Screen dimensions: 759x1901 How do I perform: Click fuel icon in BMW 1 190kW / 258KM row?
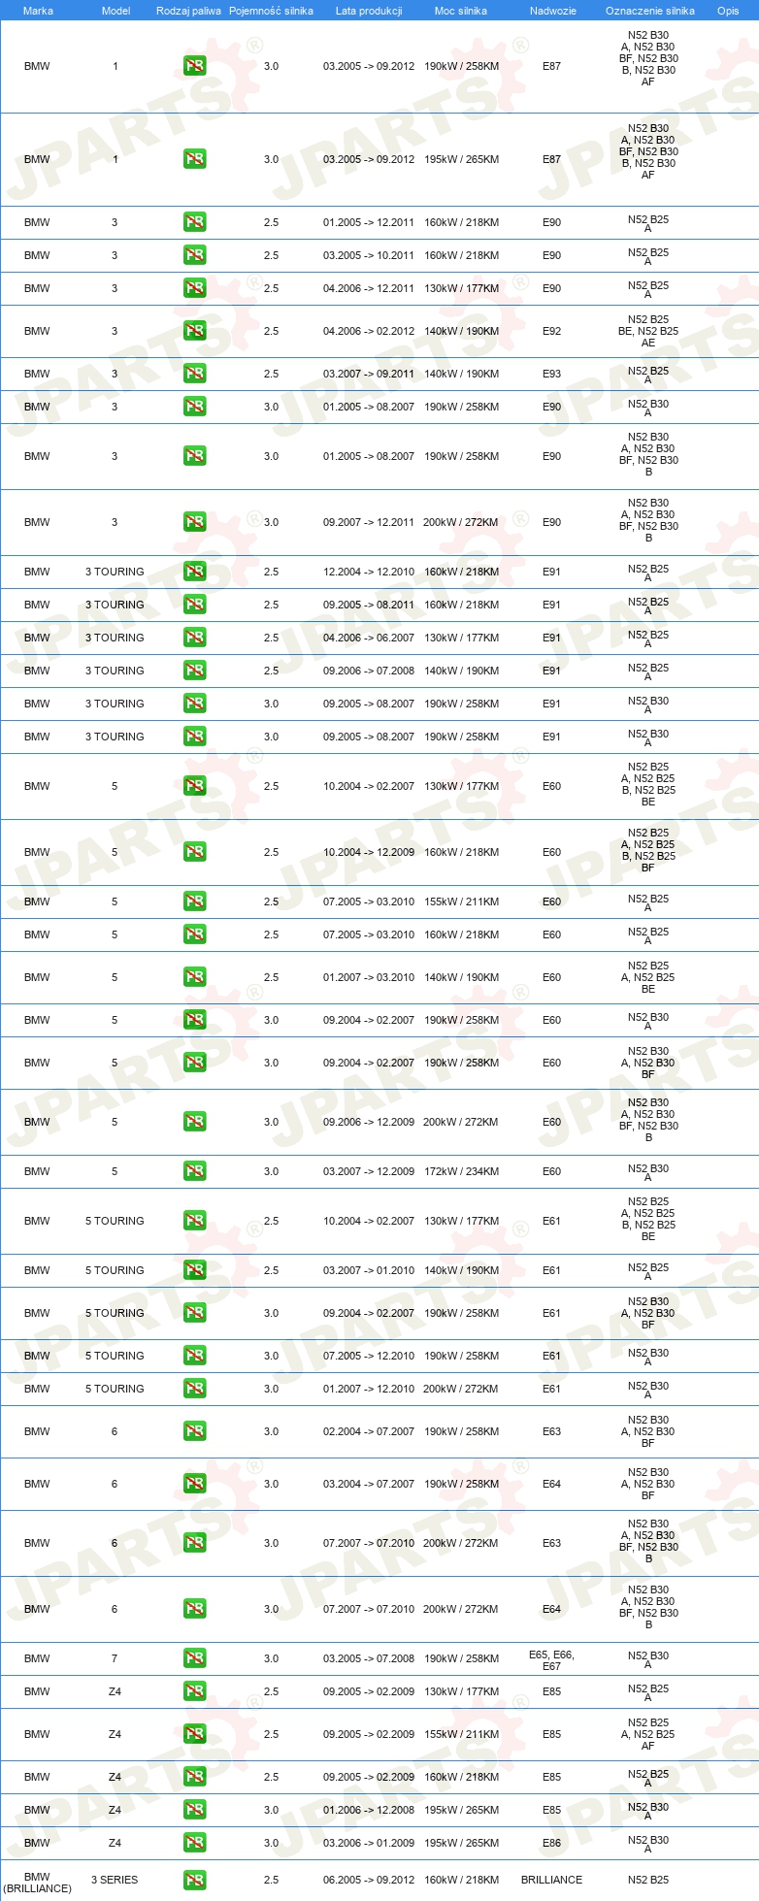[x=194, y=66]
